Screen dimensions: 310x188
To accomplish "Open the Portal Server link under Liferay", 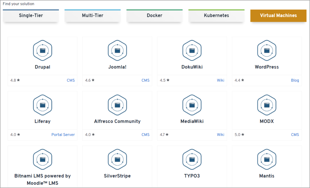I will 63,135.
